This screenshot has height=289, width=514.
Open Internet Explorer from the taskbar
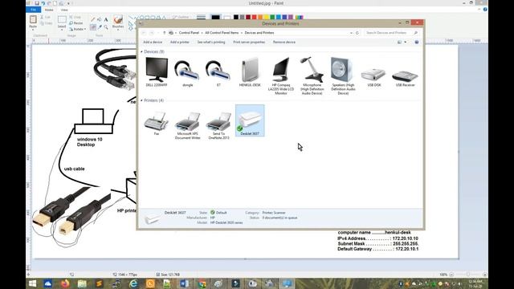pos(133,283)
